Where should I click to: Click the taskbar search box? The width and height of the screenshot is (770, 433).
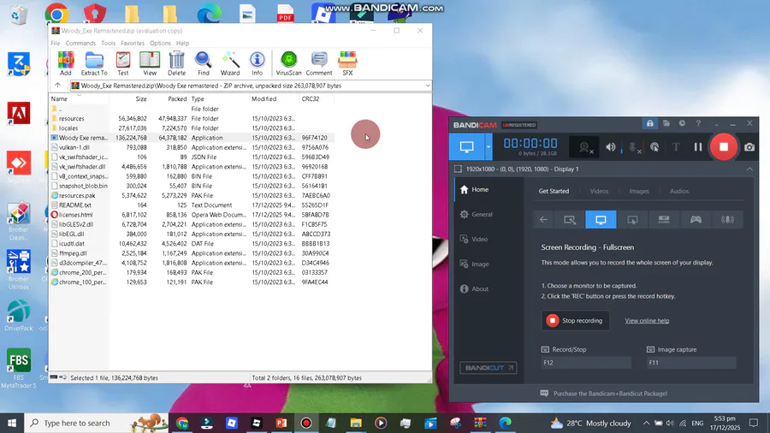click(x=96, y=423)
